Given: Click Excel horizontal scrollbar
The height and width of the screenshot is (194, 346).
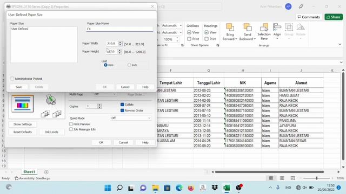Looking at the screenshot, I should point(269,172).
